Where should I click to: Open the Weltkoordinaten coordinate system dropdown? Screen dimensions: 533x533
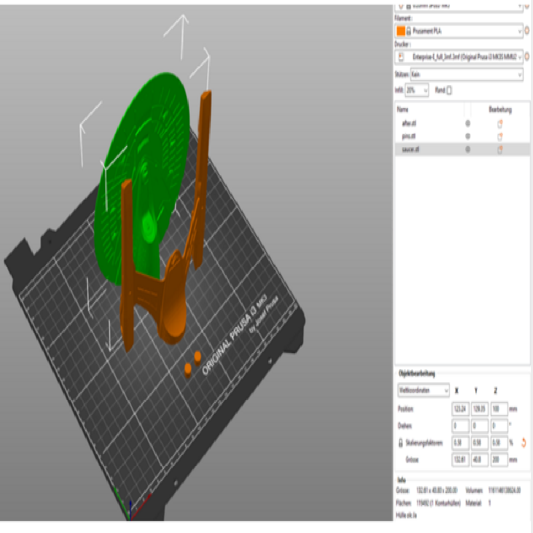tap(424, 390)
